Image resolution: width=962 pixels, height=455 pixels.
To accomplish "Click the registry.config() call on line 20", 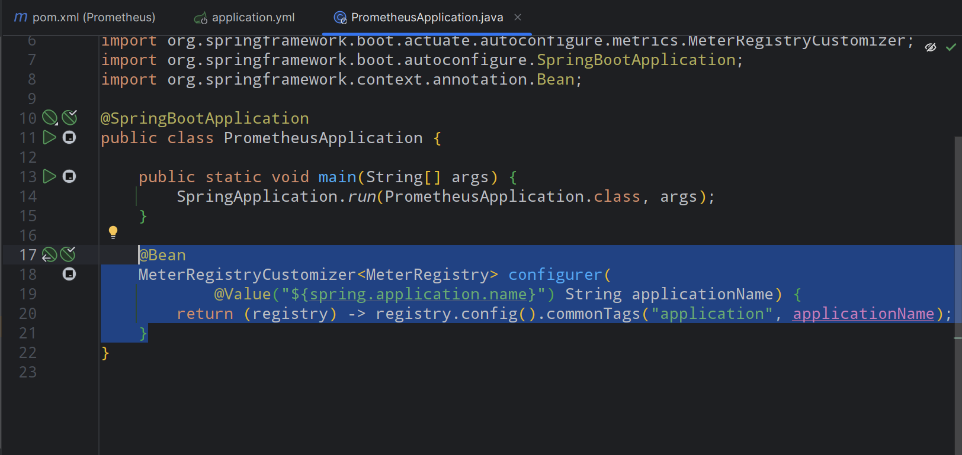I will click(456, 314).
